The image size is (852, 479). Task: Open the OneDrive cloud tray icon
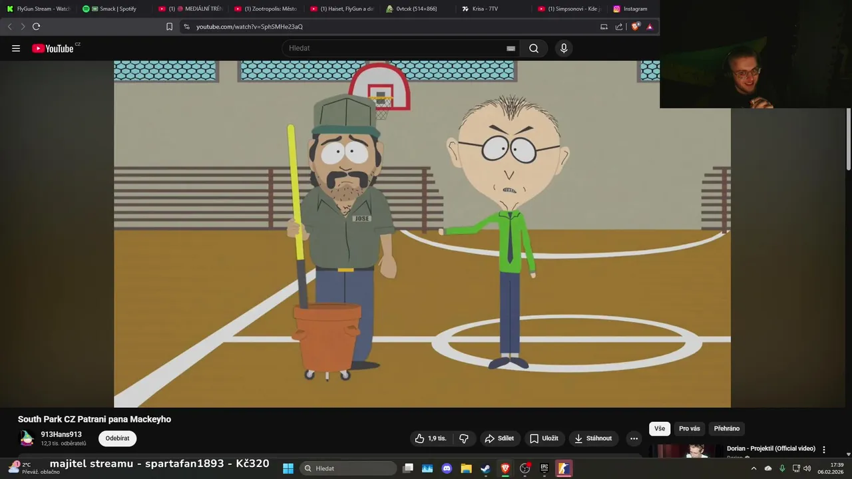point(768,468)
